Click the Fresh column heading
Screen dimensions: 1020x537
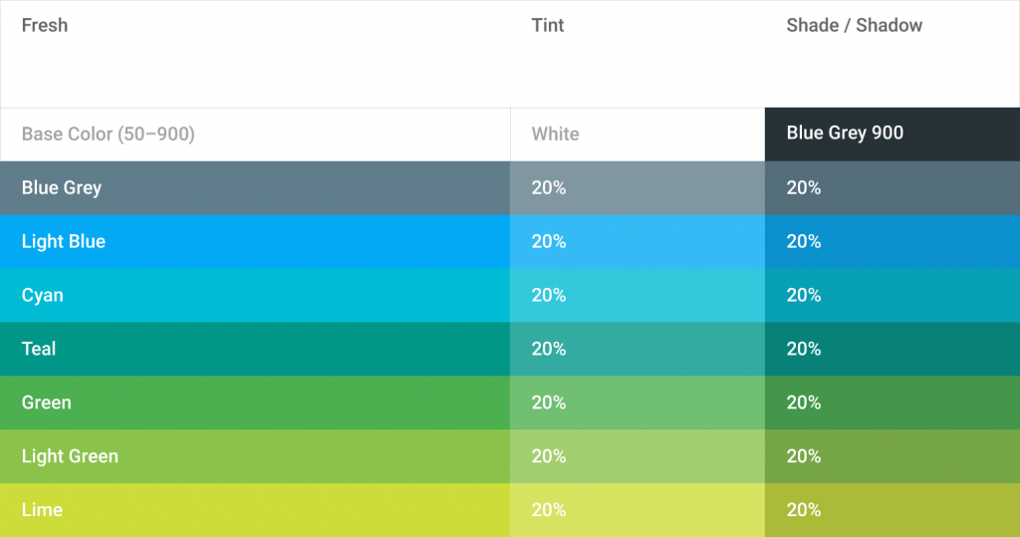45,26
